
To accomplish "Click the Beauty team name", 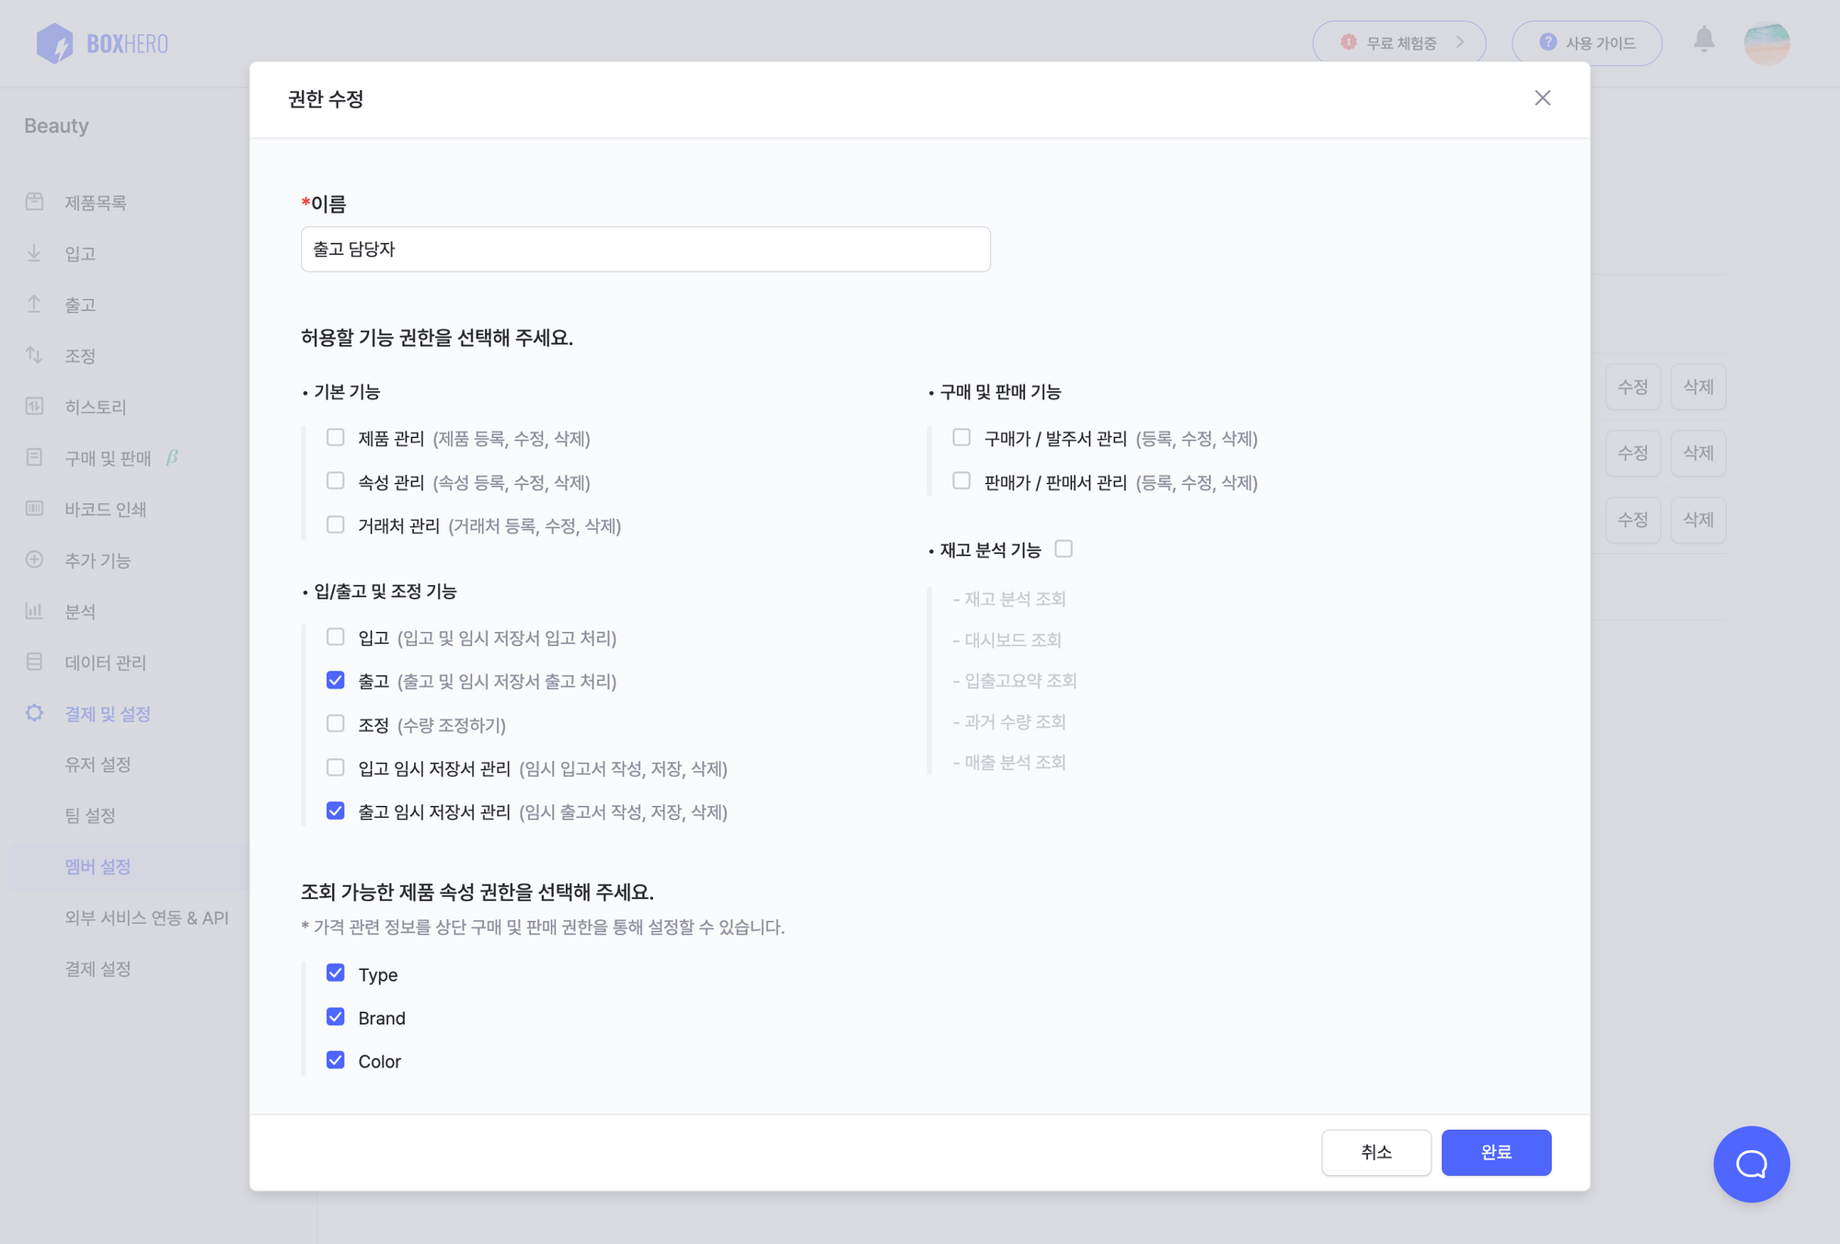I will (56, 126).
